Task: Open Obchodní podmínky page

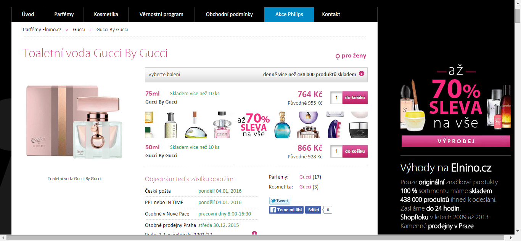Action: [x=229, y=14]
